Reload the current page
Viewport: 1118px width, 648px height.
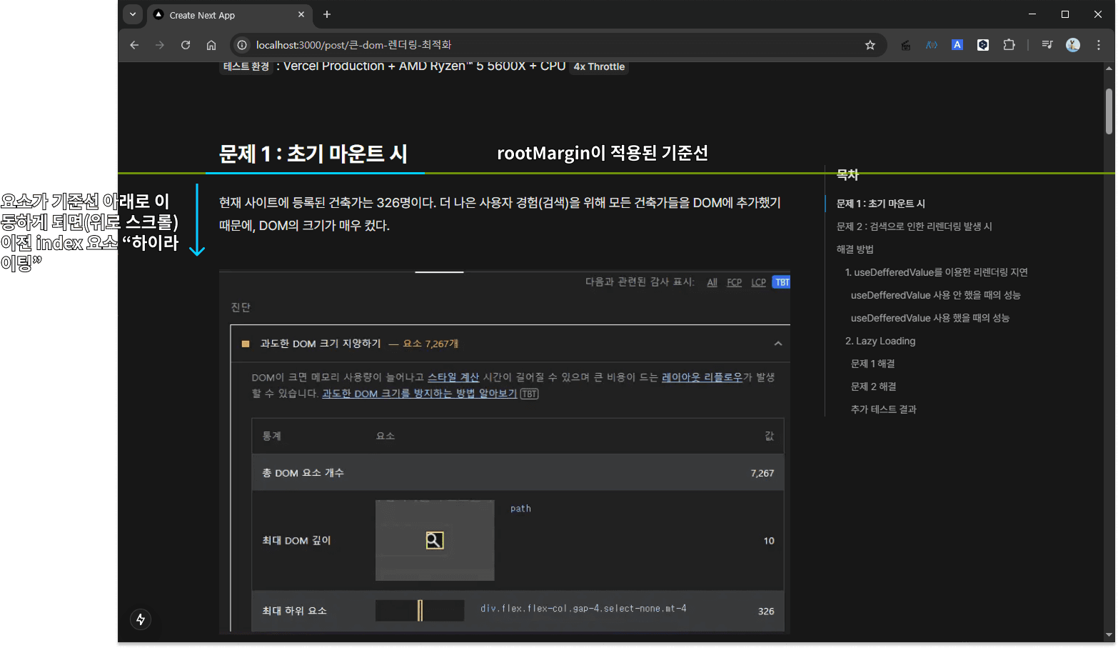tap(186, 45)
